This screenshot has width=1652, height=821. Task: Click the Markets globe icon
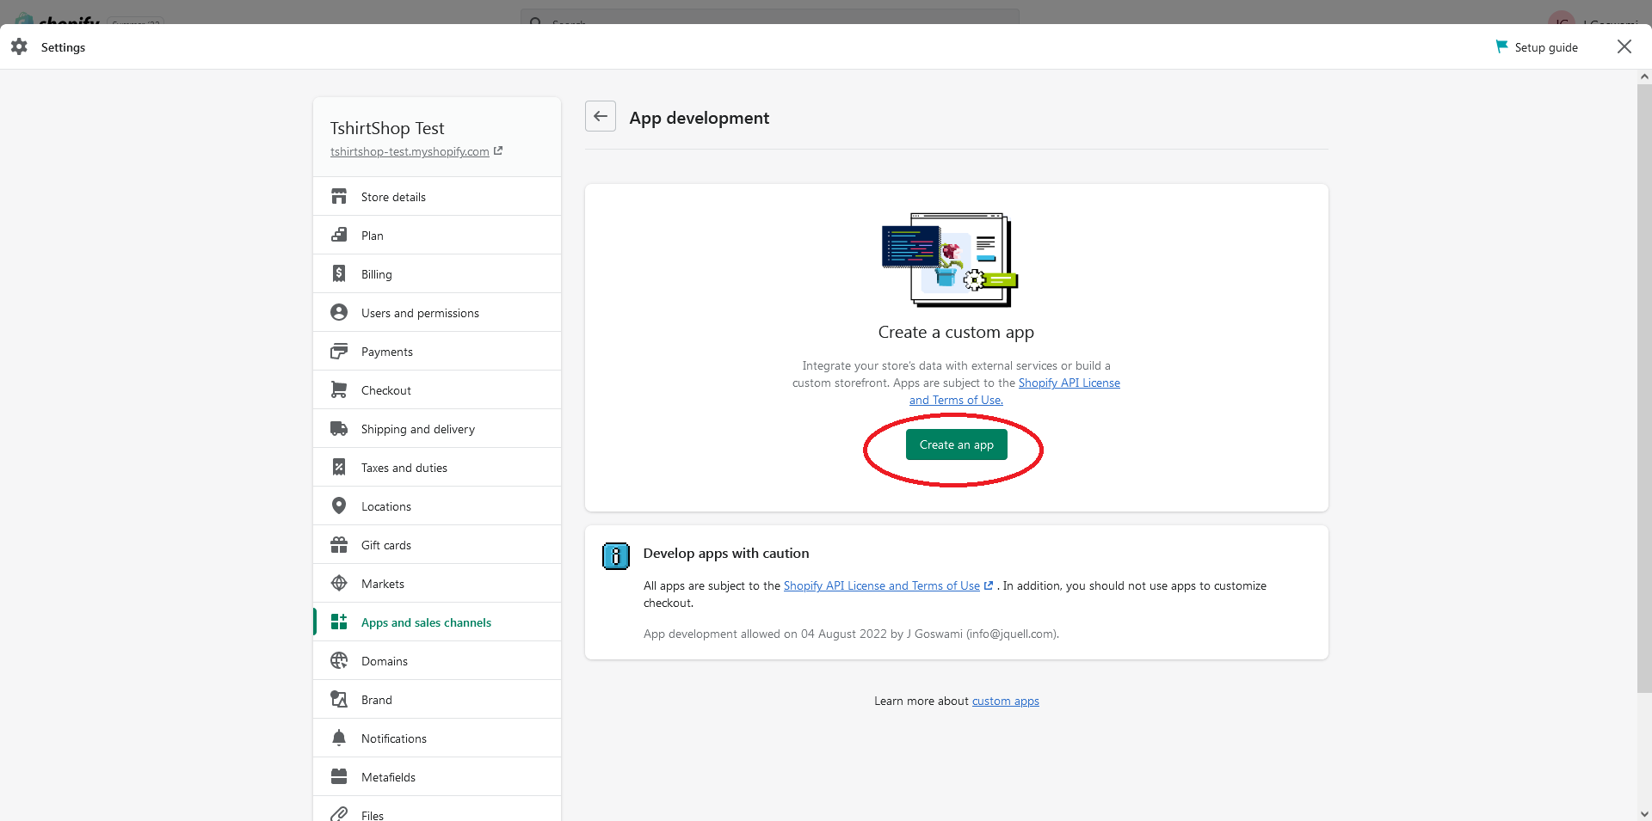339,583
